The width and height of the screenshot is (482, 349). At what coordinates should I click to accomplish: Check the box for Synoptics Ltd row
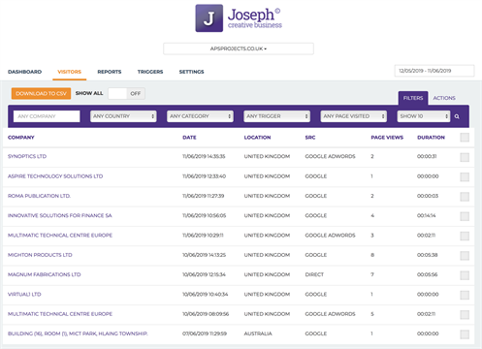[x=465, y=157]
